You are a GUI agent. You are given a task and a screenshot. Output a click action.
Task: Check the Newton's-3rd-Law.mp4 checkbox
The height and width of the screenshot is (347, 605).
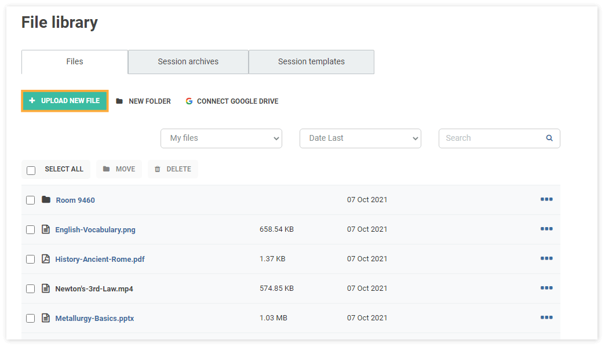(x=31, y=289)
